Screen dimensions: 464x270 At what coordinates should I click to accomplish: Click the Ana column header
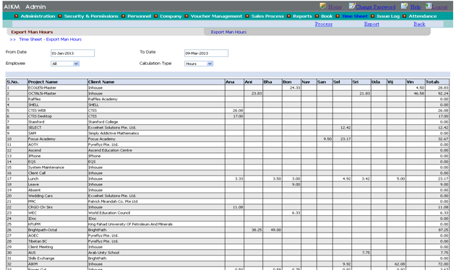(x=234, y=82)
